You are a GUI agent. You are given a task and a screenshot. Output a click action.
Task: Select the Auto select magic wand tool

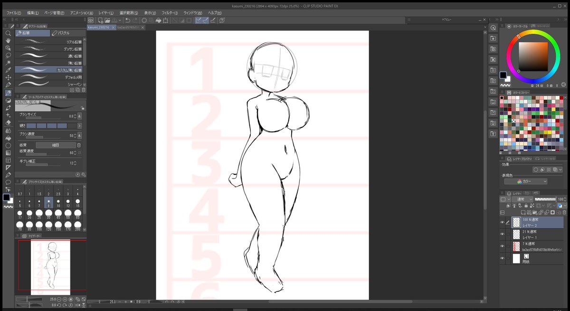point(8,62)
